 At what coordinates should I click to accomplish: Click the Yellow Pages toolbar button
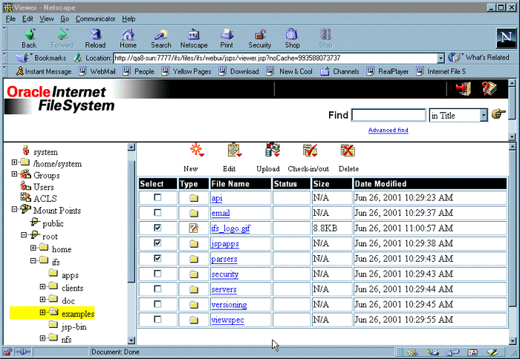186,71
